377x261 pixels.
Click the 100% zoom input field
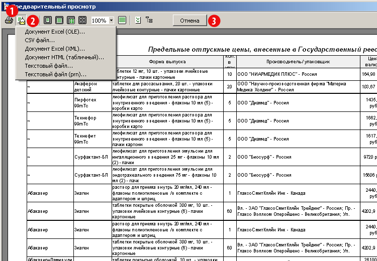click(100, 21)
